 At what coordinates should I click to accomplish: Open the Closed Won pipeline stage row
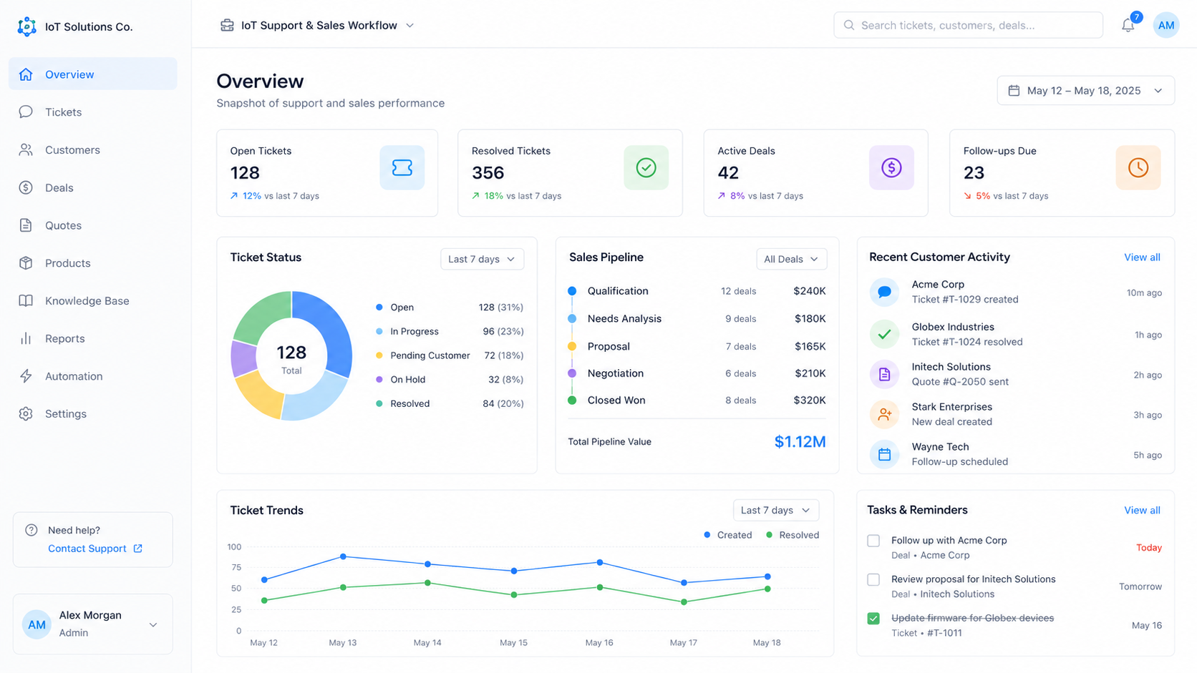tap(697, 401)
